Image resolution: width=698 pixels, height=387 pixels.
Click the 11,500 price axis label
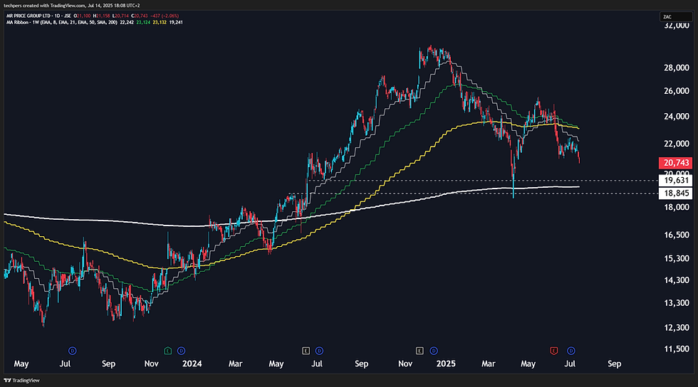(676, 349)
